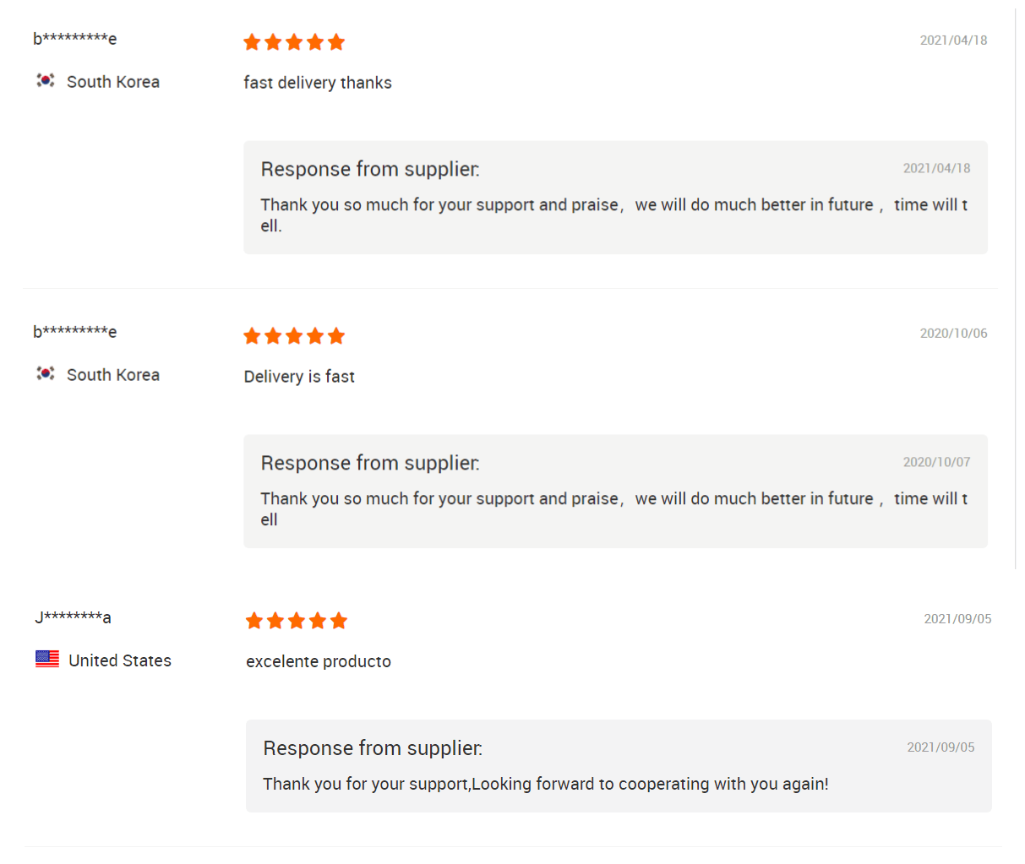Click first star above "excelente producto"

pyautogui.click(x=254, y=622)
